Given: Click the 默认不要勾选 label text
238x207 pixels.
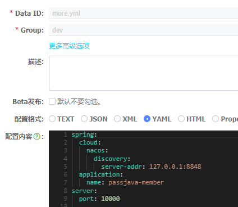Looking at the screenshot, I should 79,101.
